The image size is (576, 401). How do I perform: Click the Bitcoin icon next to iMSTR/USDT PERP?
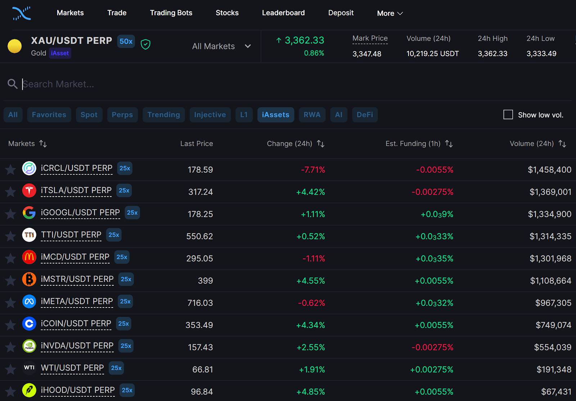(30, 279)
